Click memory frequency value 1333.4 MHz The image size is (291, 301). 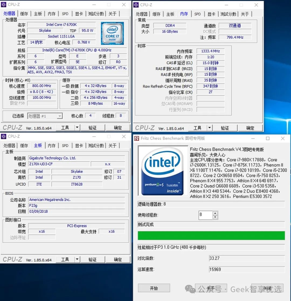pos(211,51)
